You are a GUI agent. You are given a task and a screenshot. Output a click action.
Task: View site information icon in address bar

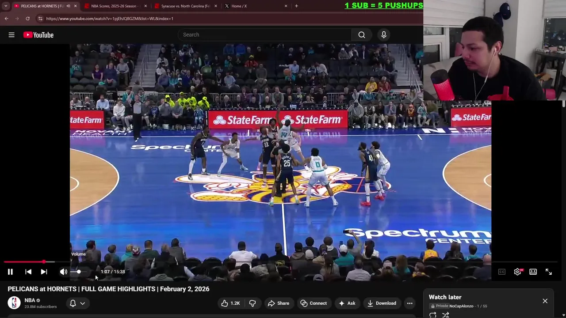tap(40, 19)
